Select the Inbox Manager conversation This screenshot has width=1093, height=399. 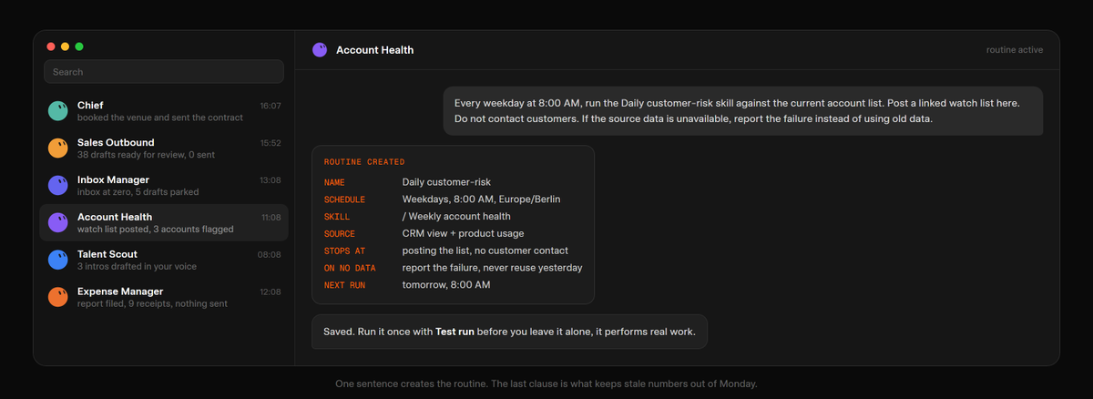click(164, 186)
